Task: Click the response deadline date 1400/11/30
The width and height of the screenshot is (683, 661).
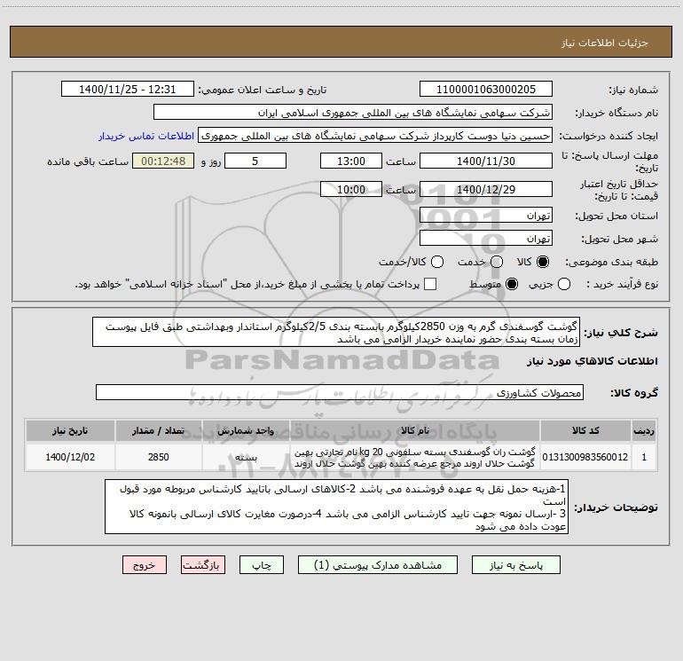Action: 486,161
